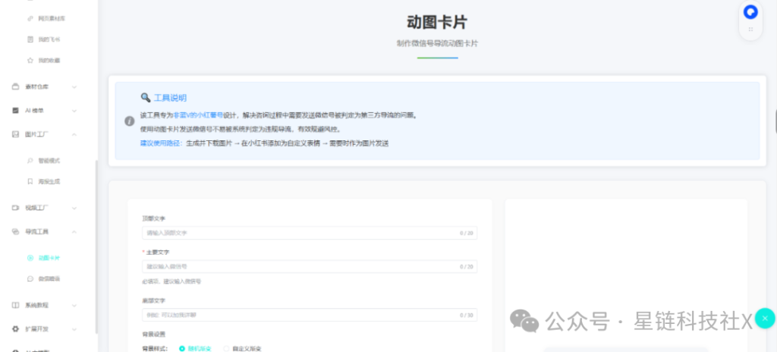Click the 顶部文字 input field
The width and height of the screenshot is (777, 352).
tap(310, 233)
